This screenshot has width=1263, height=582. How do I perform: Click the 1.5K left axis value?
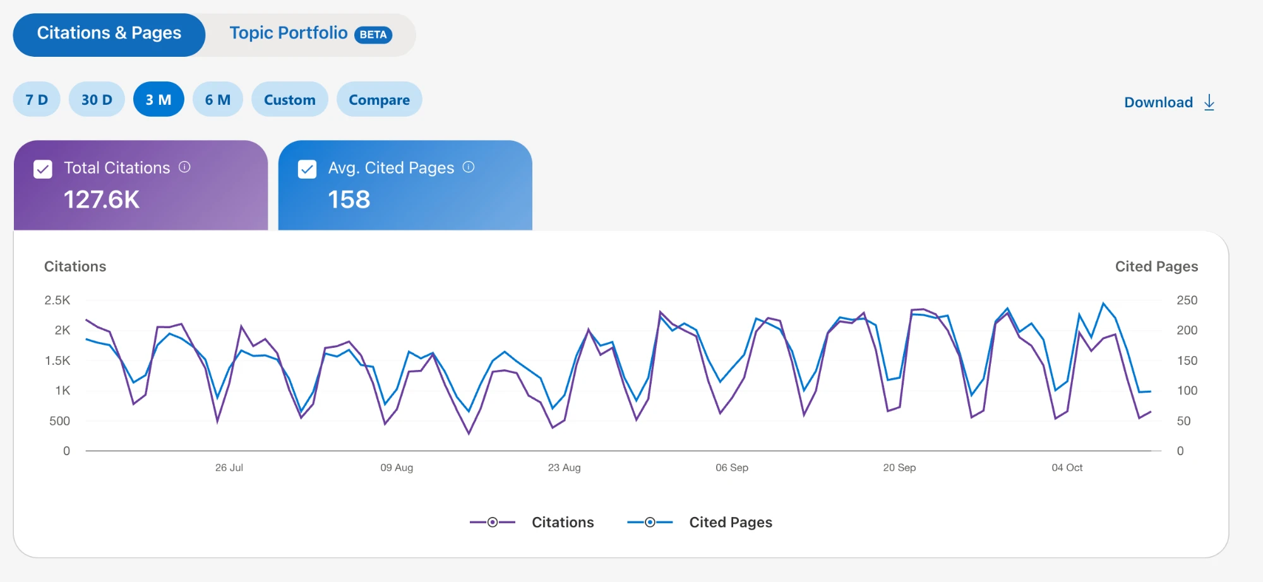click(x=57, y=360)
